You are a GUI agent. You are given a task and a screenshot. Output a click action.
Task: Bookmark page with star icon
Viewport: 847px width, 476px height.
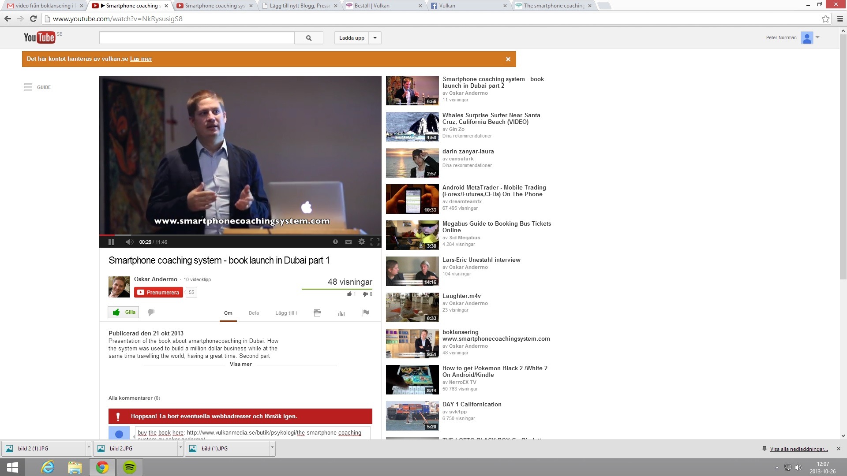[825, 19]
